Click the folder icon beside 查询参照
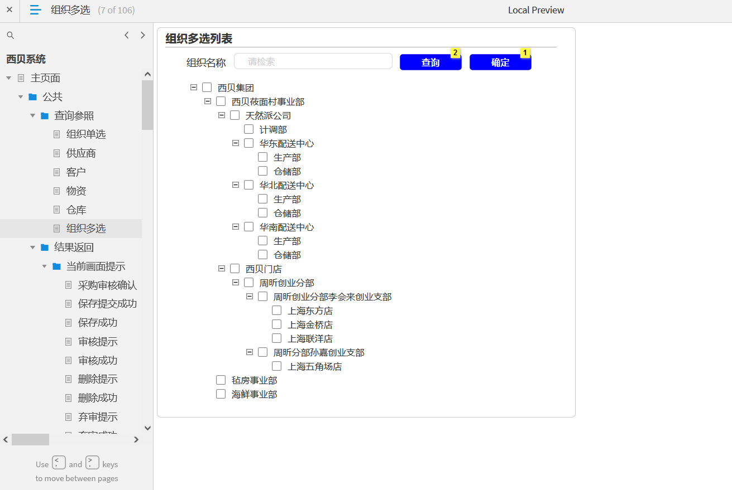Image resolution: width=732 pixels, height=490 pixels. pos(45,116)
